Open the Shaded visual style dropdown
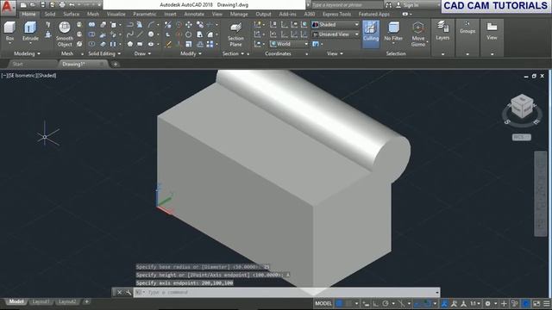This screenshot has width=552, height=310. tap(336, 24)
